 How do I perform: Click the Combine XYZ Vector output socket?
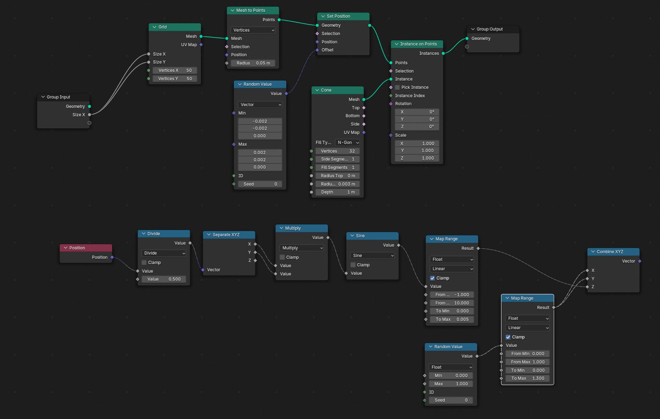click(639, 261)
